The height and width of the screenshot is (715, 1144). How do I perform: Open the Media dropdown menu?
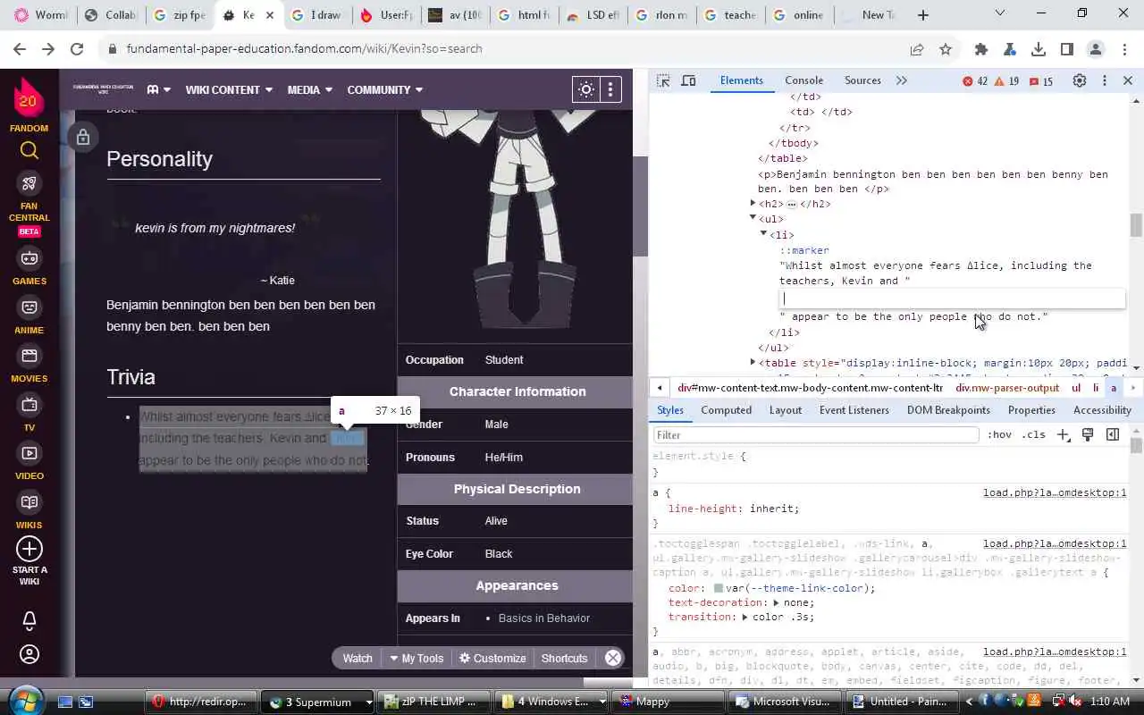309,89
